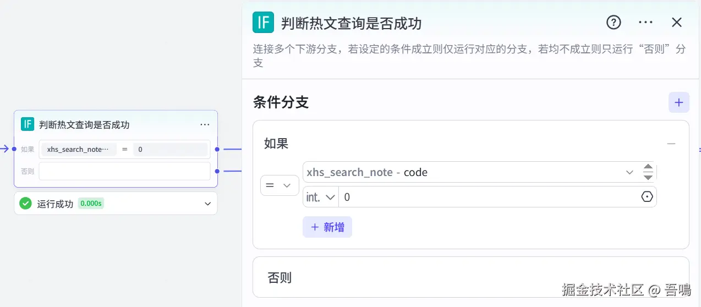Screen dimensions: 701x307
Task: Open the "=" comparison operator dropdown
Action: click(280, 185)
